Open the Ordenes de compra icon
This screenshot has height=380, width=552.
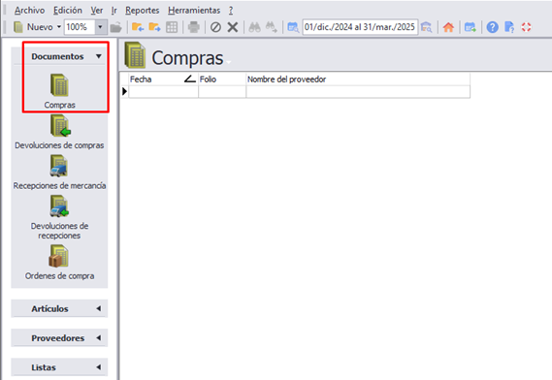[x=58, y=256]
